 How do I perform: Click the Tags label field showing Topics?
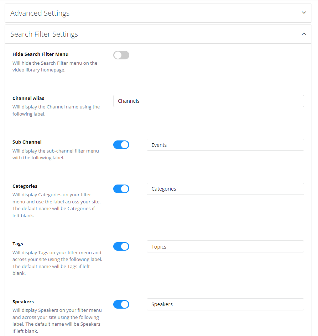pos(225,246)
